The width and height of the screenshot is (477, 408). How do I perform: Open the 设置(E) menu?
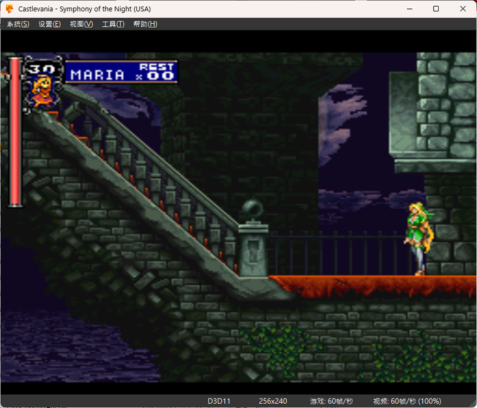pos(49,24)
